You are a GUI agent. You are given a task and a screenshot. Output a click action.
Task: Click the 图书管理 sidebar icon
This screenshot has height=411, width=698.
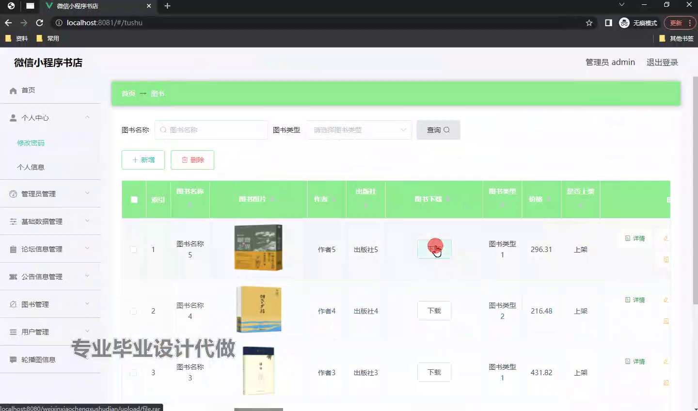[x=13, y=304]
